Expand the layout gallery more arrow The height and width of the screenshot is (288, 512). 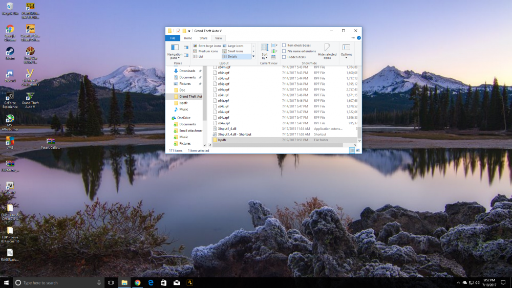[x=253, y=57]
